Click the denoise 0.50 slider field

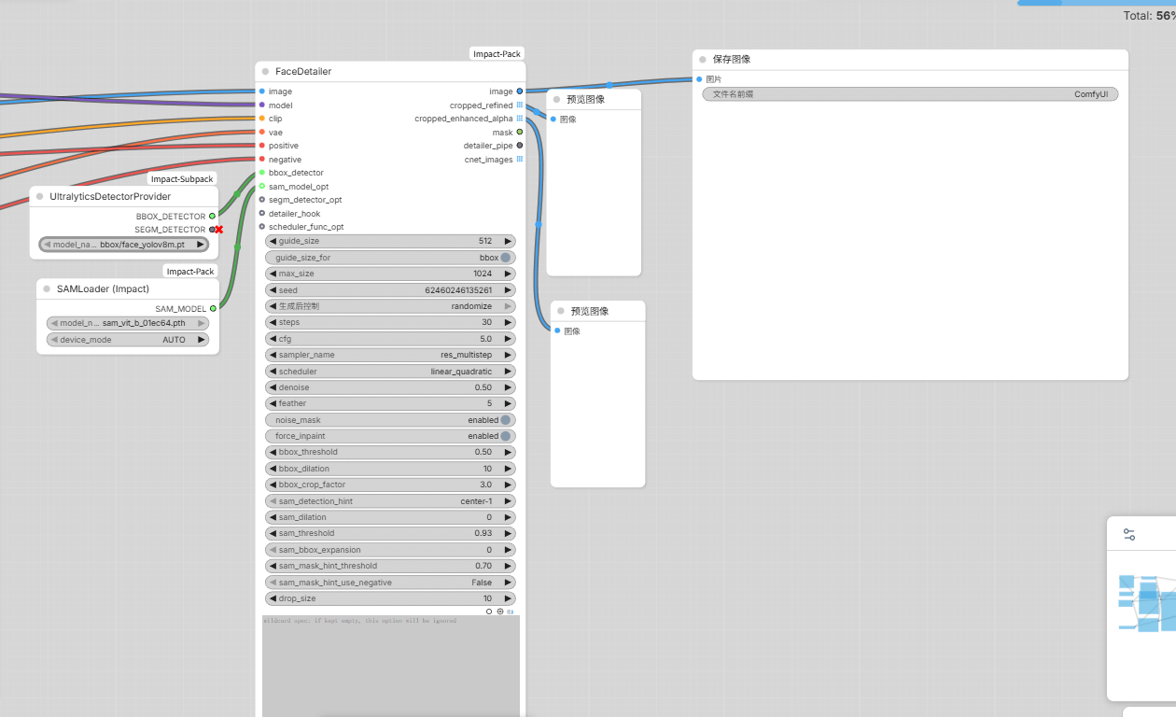(x=390, y=387)
